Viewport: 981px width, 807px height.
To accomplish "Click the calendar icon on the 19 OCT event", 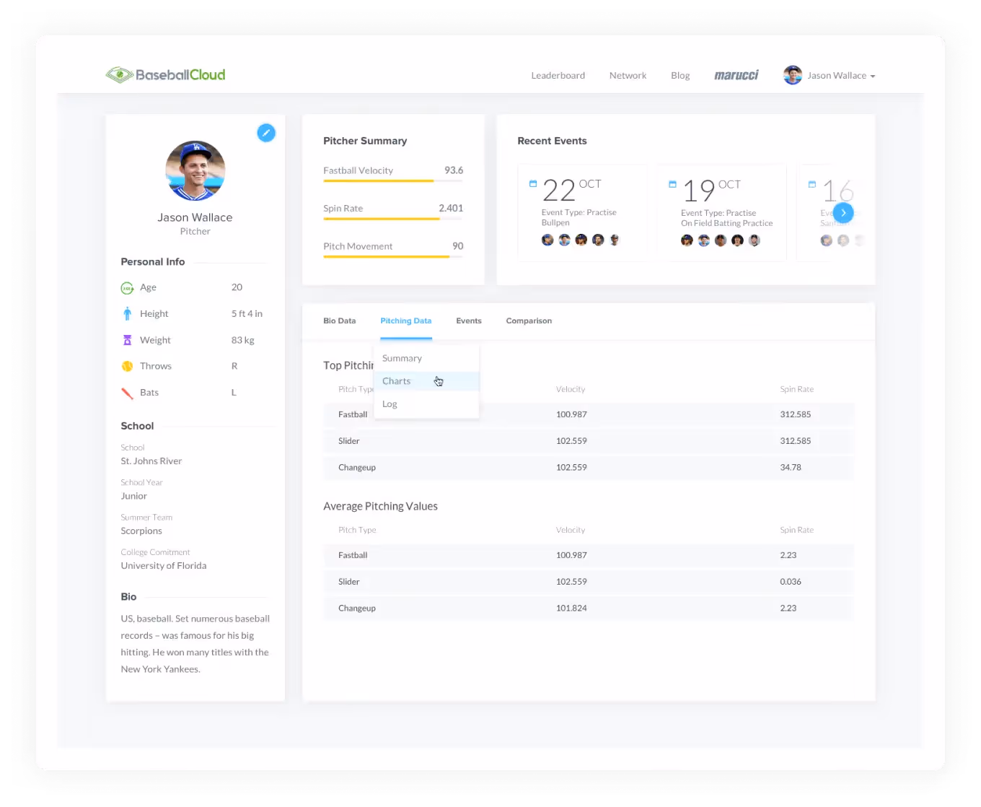I will (x=672, y=183).
